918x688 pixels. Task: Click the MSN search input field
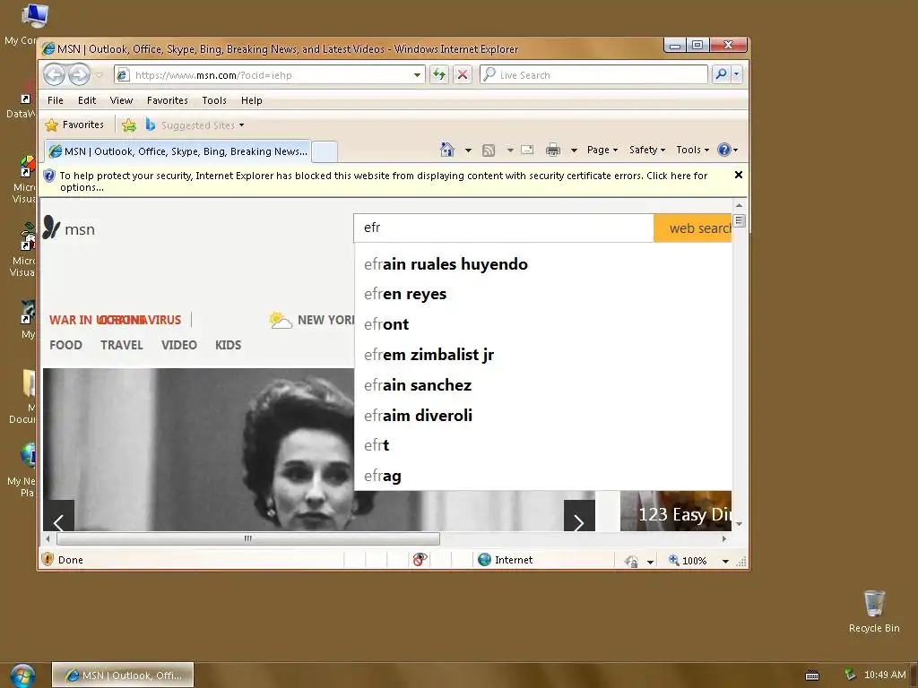(x=504, y=228)
